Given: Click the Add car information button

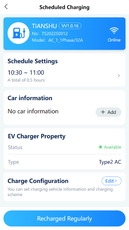Looking at the screenshot, I should (x=108, y=112).
